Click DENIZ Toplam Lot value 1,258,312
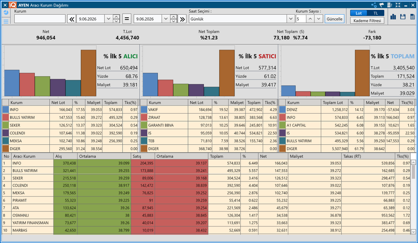 [339, 109]
